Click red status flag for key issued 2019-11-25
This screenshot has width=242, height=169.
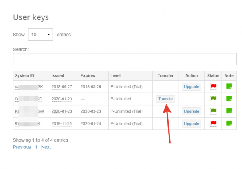pos(213,123)
